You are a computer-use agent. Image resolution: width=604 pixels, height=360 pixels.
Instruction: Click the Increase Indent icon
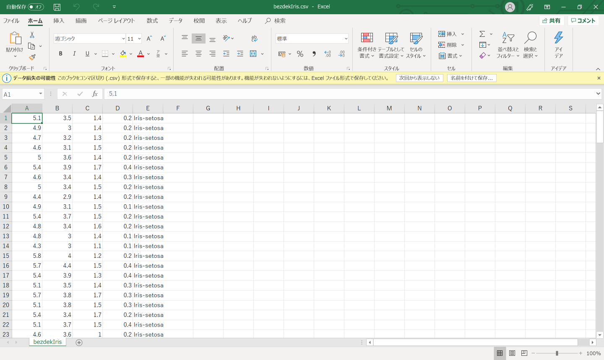(x=240, y=54)
